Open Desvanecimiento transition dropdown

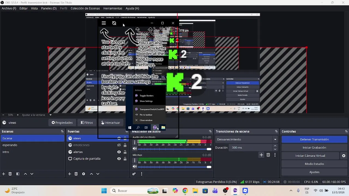(x=246, y=139)
